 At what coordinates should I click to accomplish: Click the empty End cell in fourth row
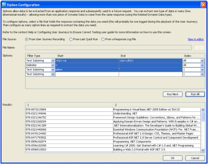point(151,74)
